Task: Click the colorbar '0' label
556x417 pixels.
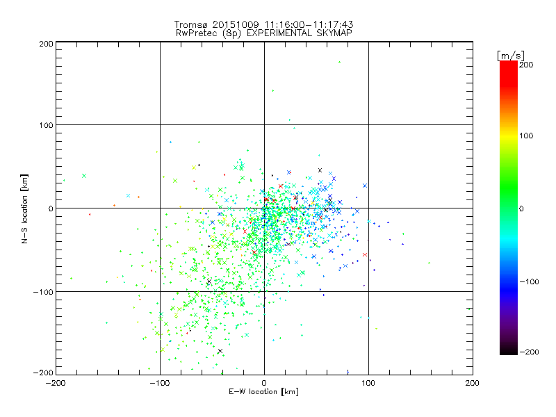Action: coord(521,208)
